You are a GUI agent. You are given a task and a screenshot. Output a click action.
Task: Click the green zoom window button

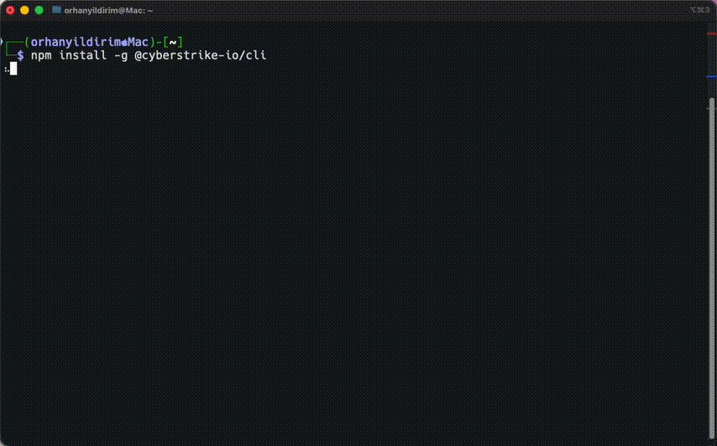[39, 10]
